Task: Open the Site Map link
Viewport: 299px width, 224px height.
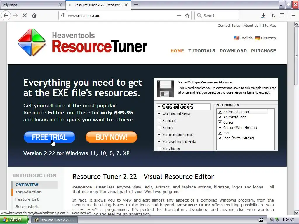Action: tap(269, 26)
